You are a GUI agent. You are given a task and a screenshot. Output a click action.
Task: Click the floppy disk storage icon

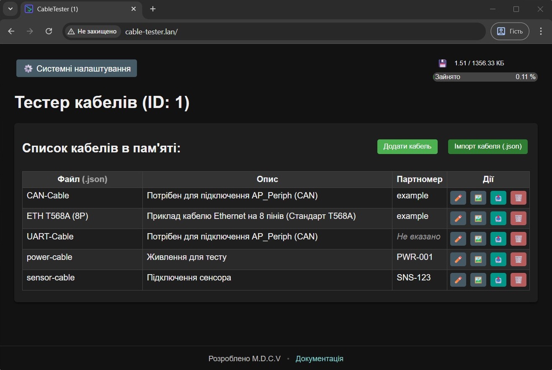[x=442, y=63]
